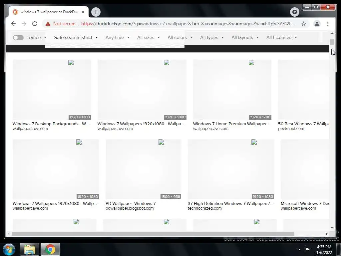This screenshot has width=341, height=256.
Task: Click the Not secure warning icon
Action: point(48,24)
